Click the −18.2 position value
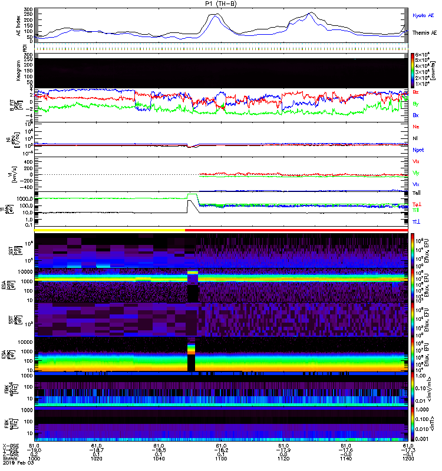This screenshot has height=471, width=442. pos(221,450)
